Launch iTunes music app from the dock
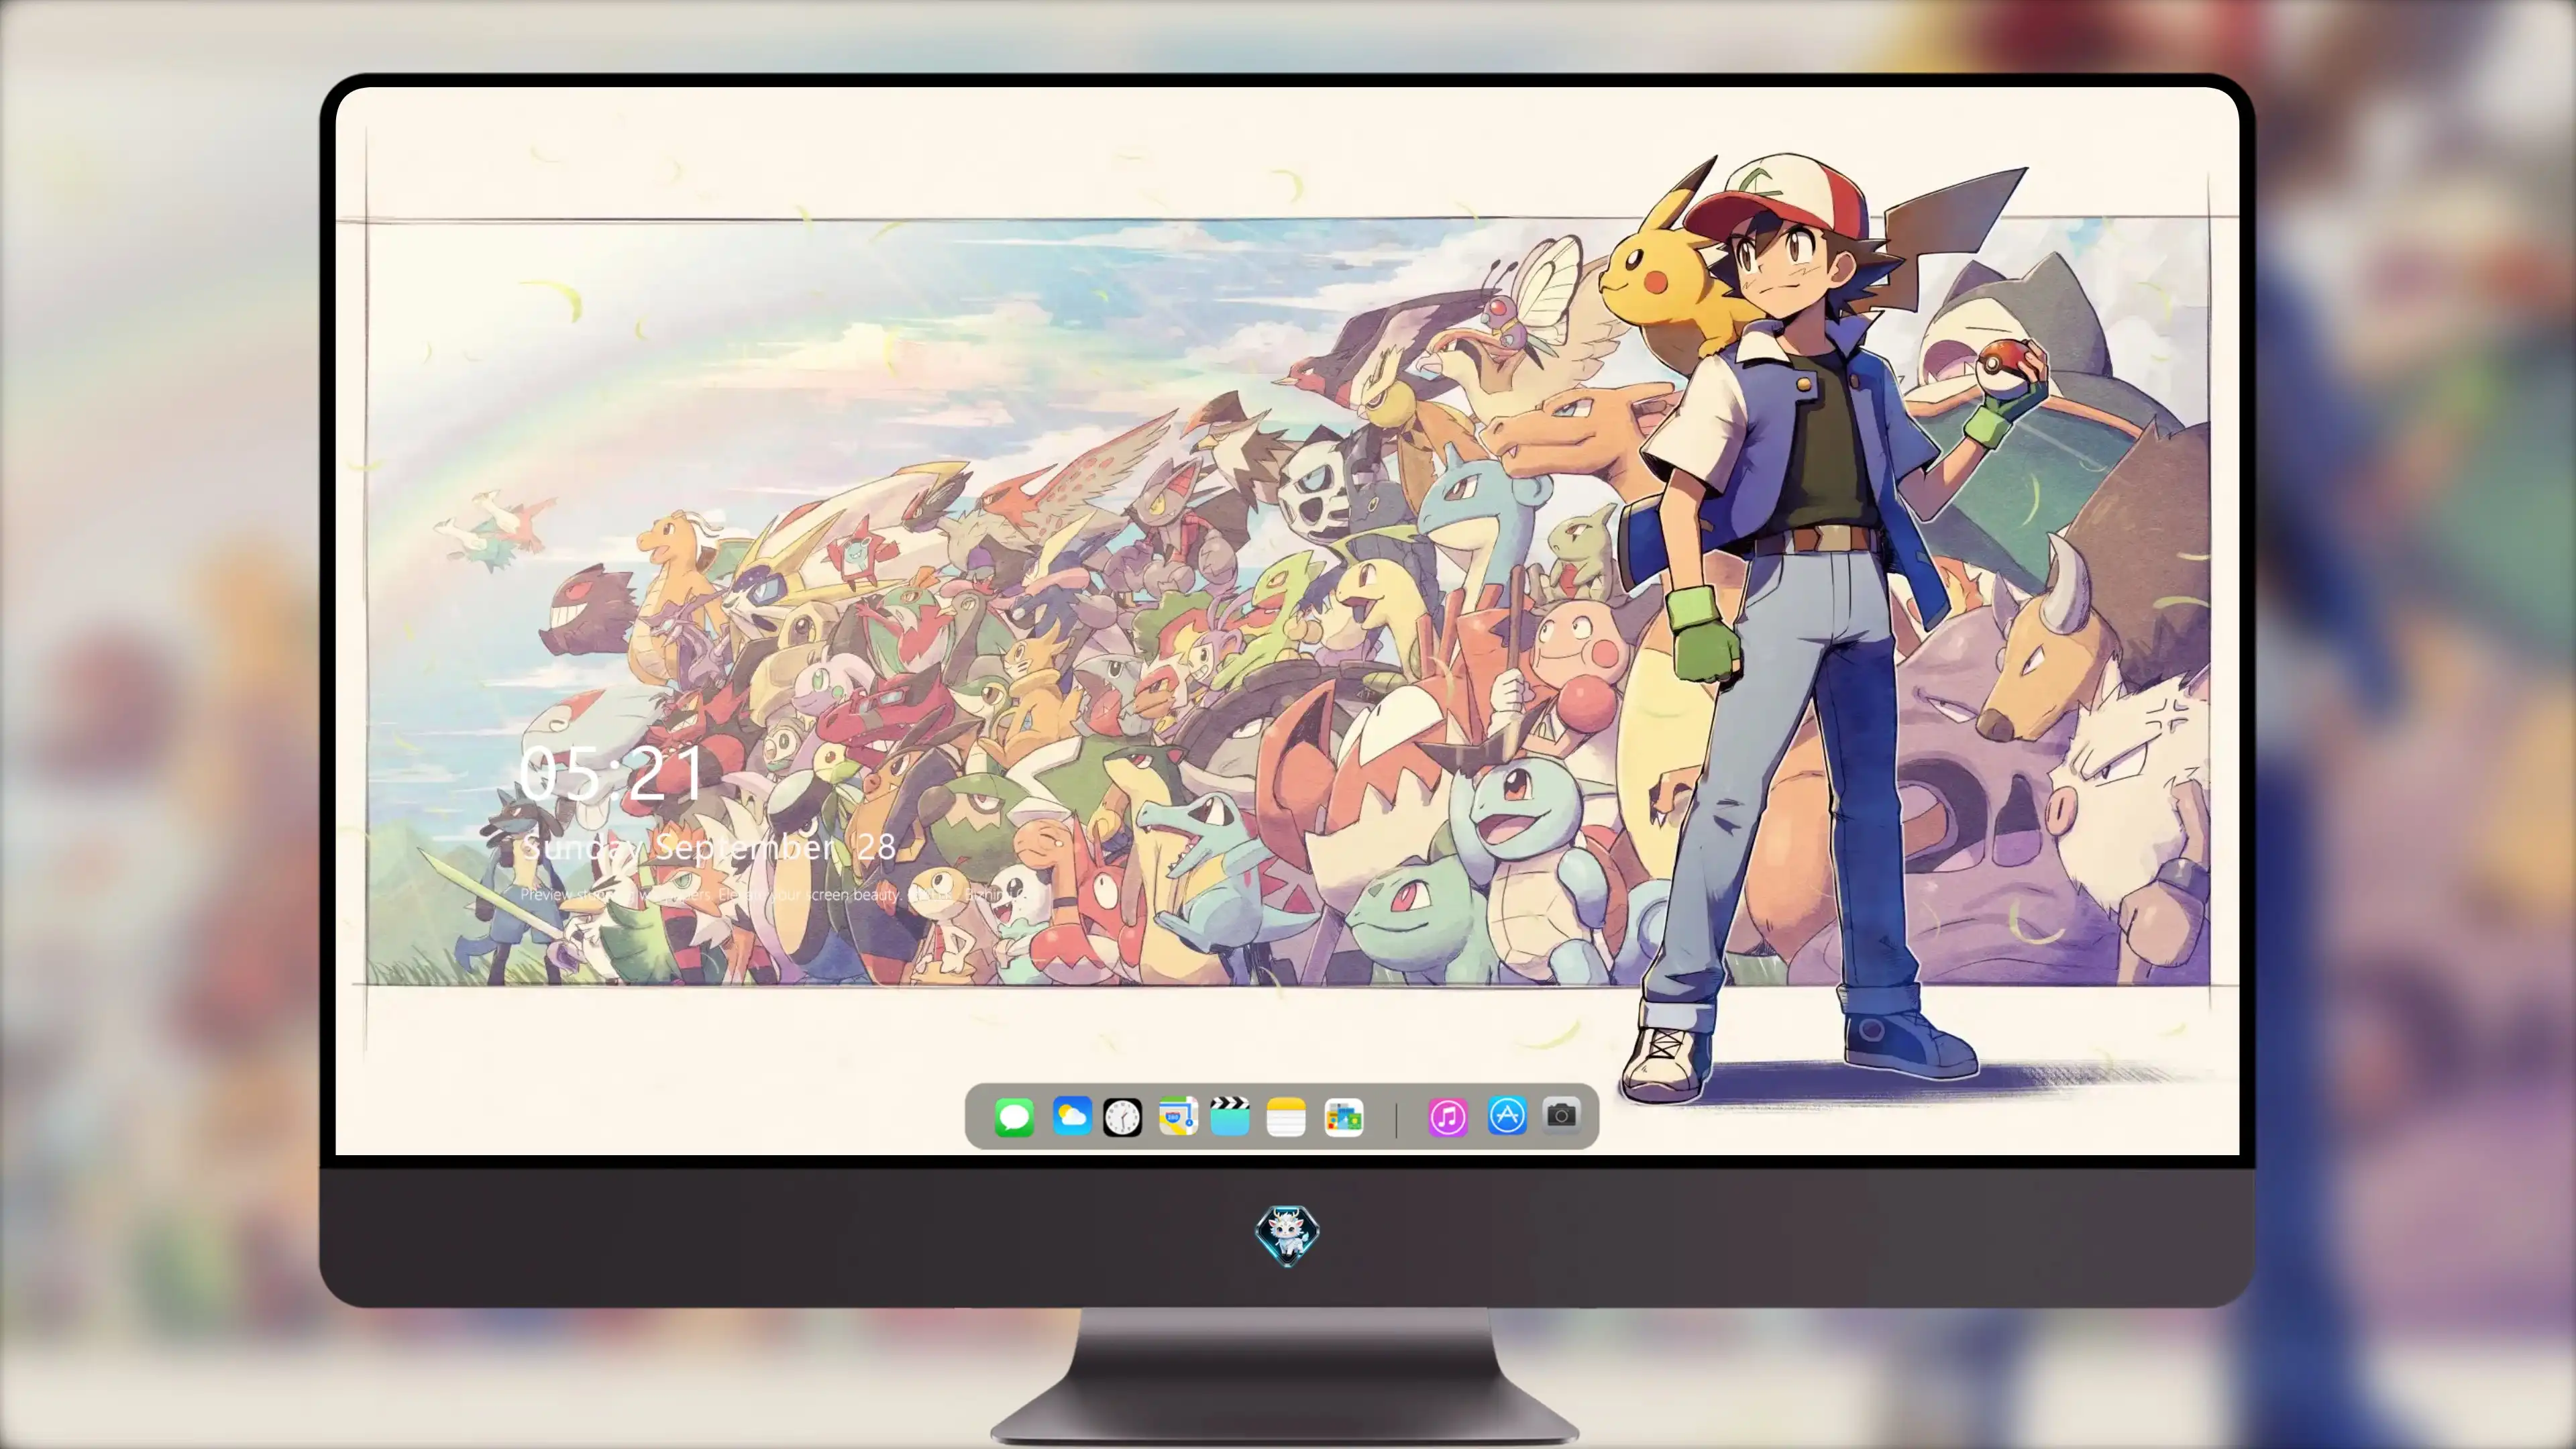 click(x=1447, y=1117)
